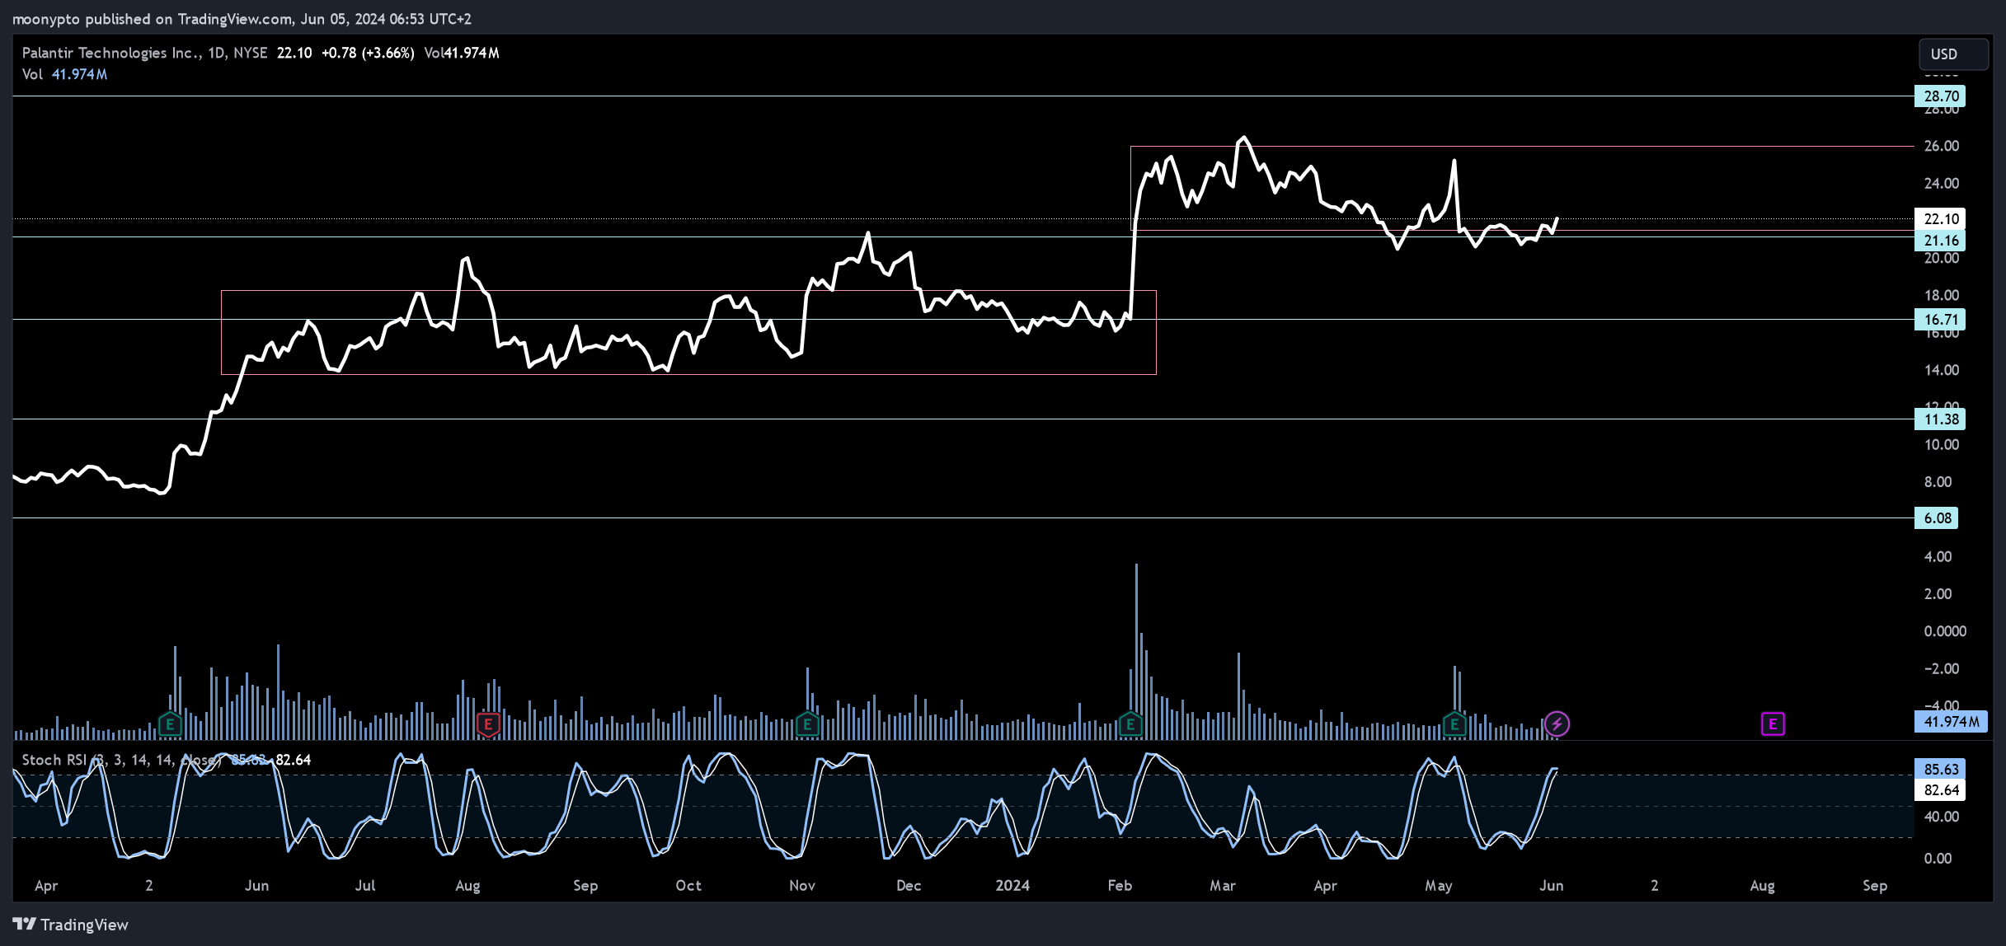Click the May time axis label
The height and width of the screenshot is (946, 2006).
click(1439, 886)
